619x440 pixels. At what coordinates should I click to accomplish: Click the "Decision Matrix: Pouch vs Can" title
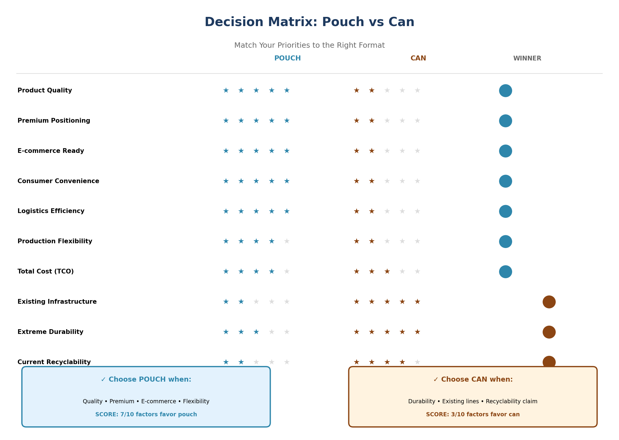click(x=309, y=22)
